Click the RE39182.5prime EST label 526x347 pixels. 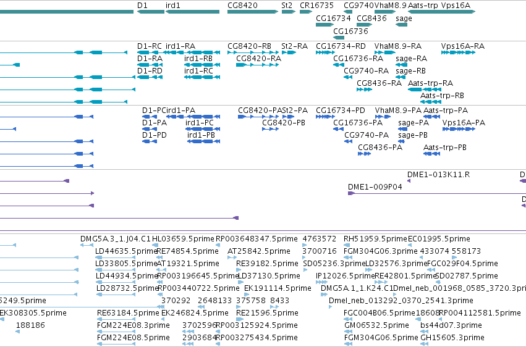click(267, 264)
